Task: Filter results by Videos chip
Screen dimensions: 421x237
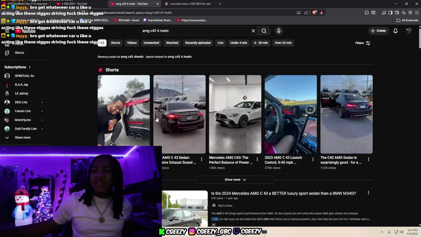Action: (132, 43)
